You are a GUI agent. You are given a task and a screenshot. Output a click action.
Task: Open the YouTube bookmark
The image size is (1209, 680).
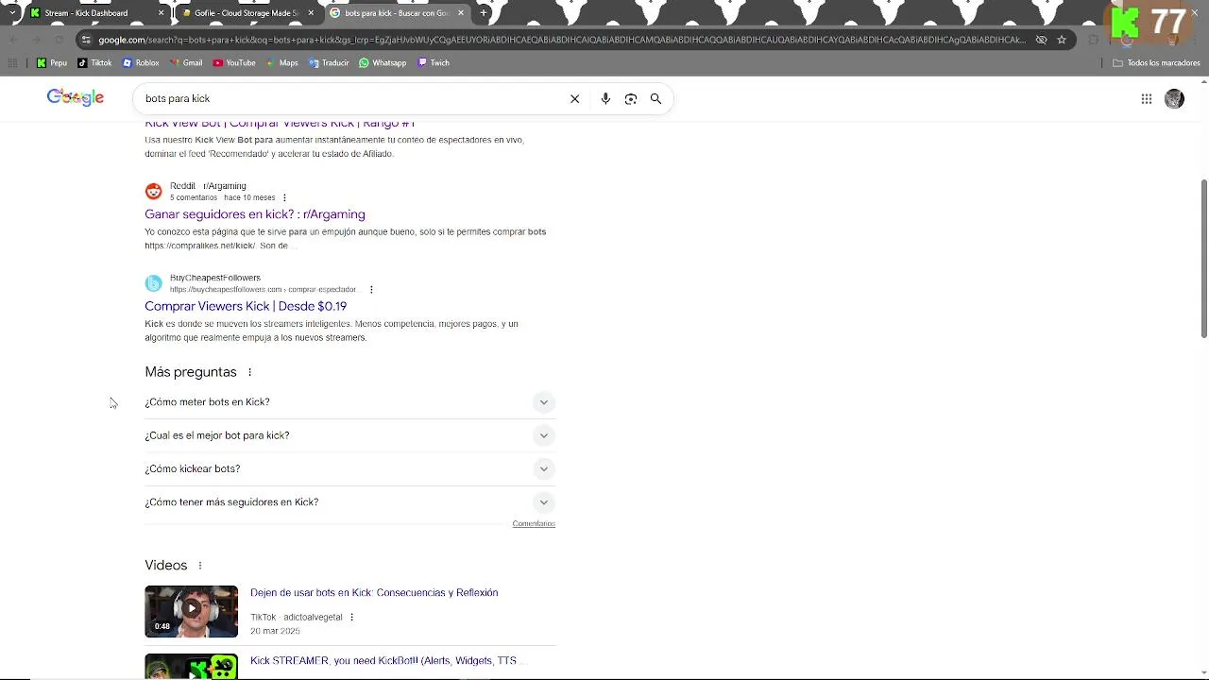[x=234, y=63]
